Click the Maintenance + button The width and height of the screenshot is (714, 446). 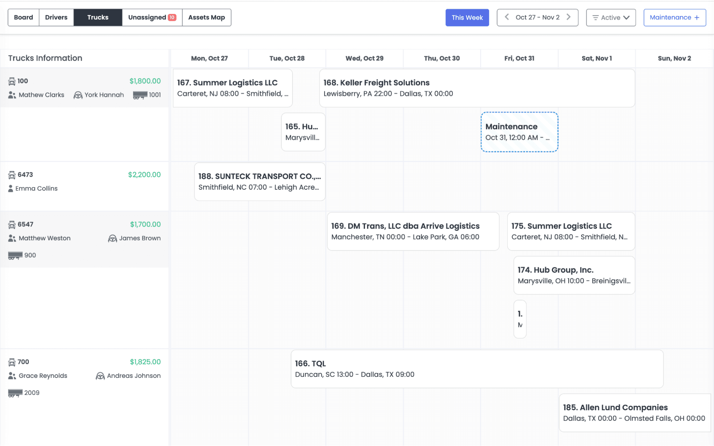(x=674, y=17)
